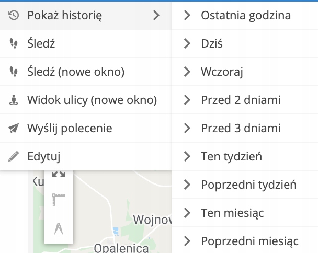Pick Ten miesiąc period
The width and height of the screenshot is (318, 253).
pyautogui.click(x=245, y=213)
